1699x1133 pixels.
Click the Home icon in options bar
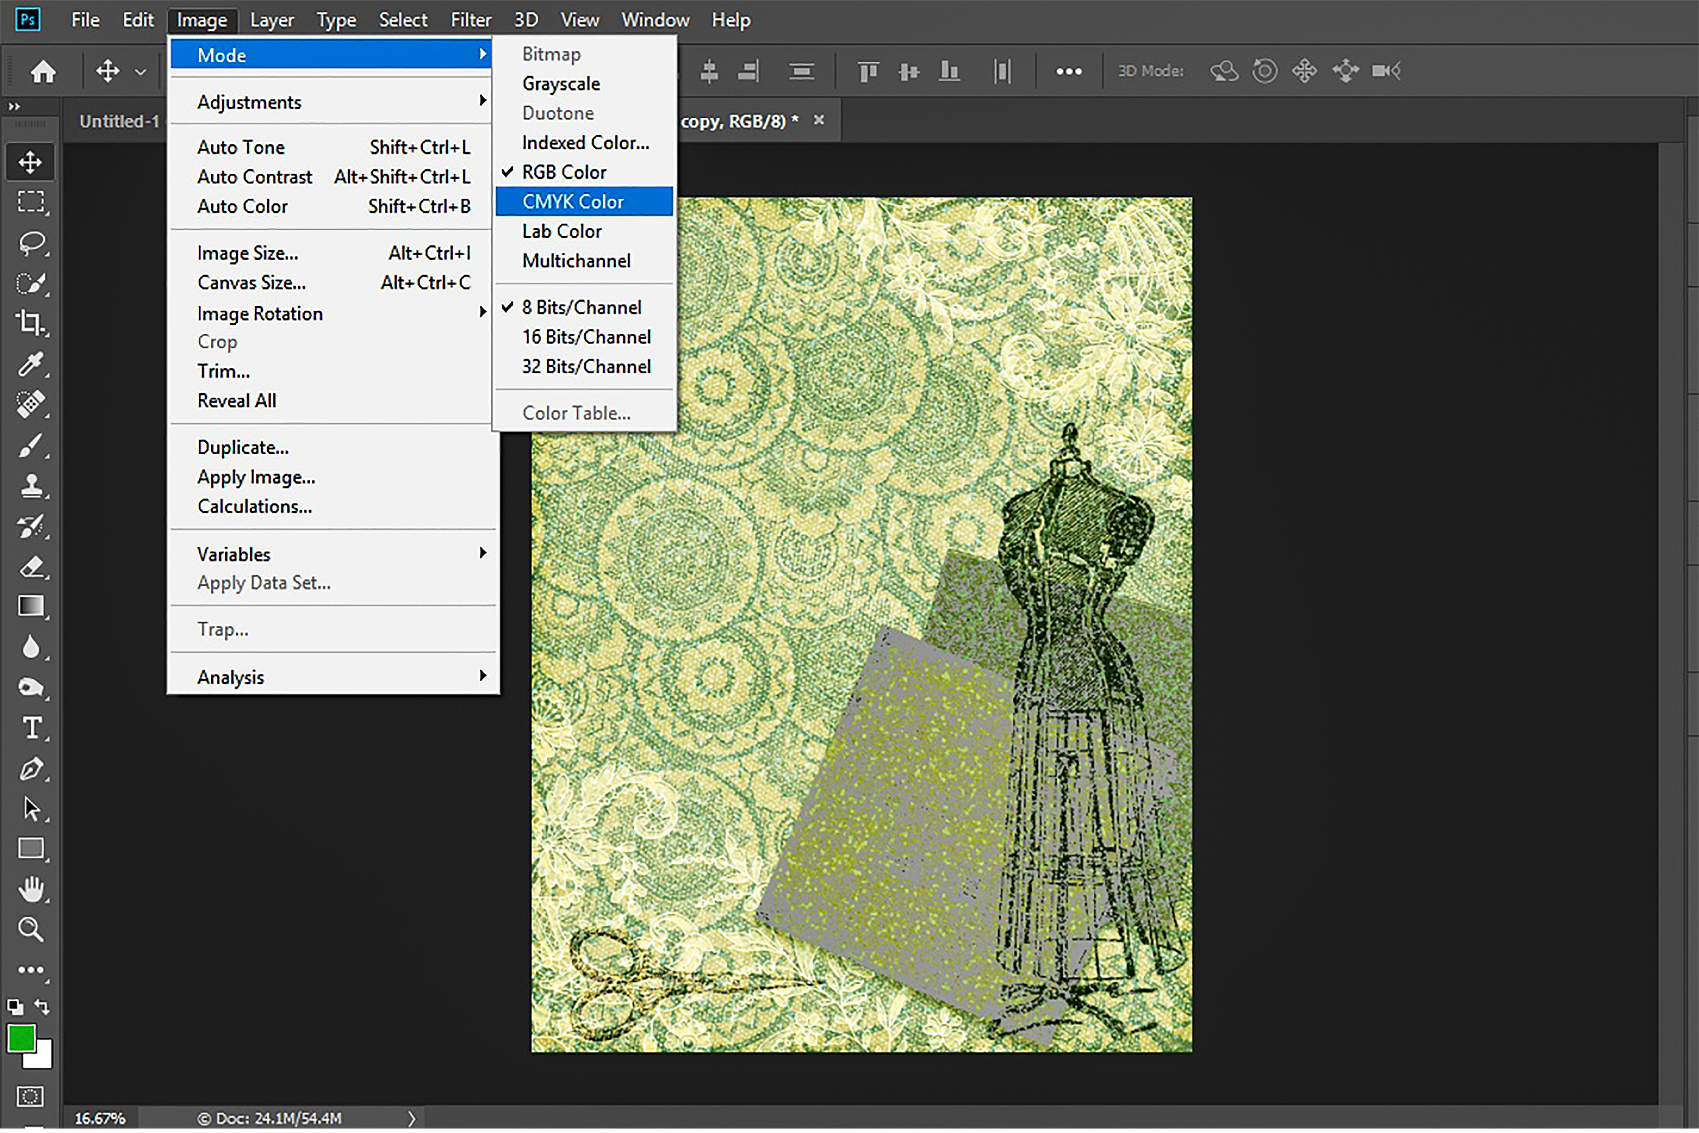(43, 72)
